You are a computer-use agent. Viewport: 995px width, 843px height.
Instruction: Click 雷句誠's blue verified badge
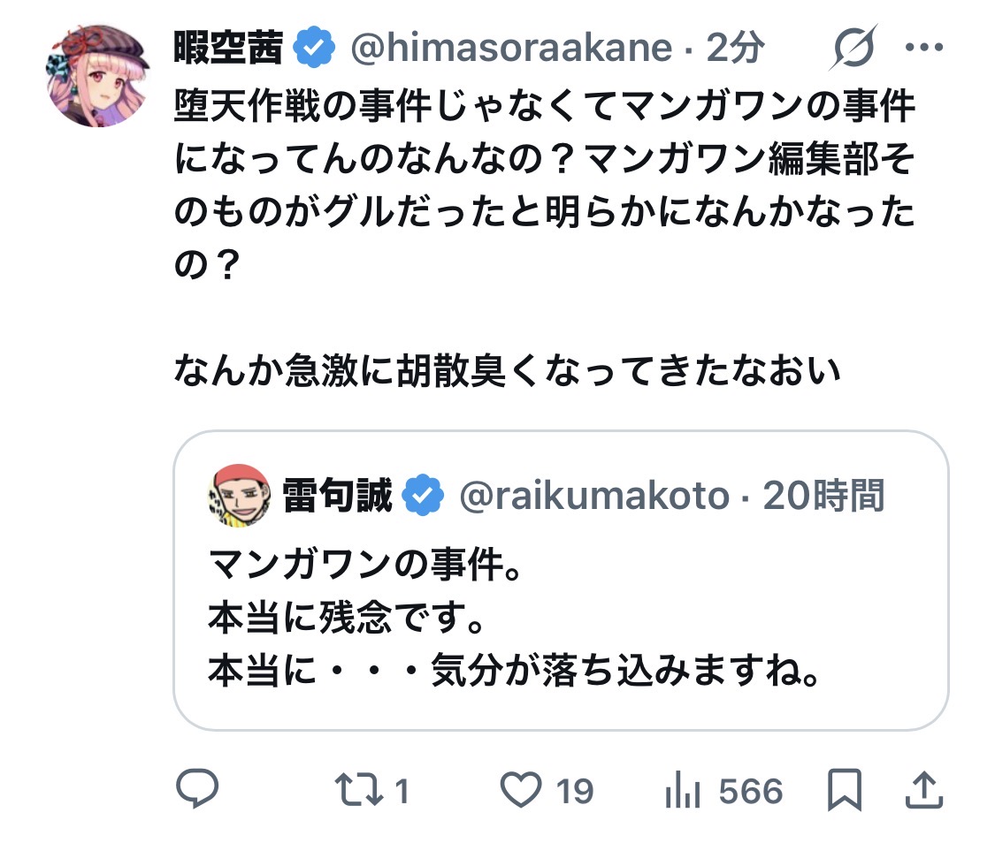click(423, 496)
